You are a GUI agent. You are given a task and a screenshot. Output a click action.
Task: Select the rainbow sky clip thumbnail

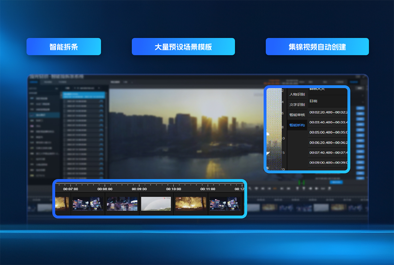tap(156, 204)
